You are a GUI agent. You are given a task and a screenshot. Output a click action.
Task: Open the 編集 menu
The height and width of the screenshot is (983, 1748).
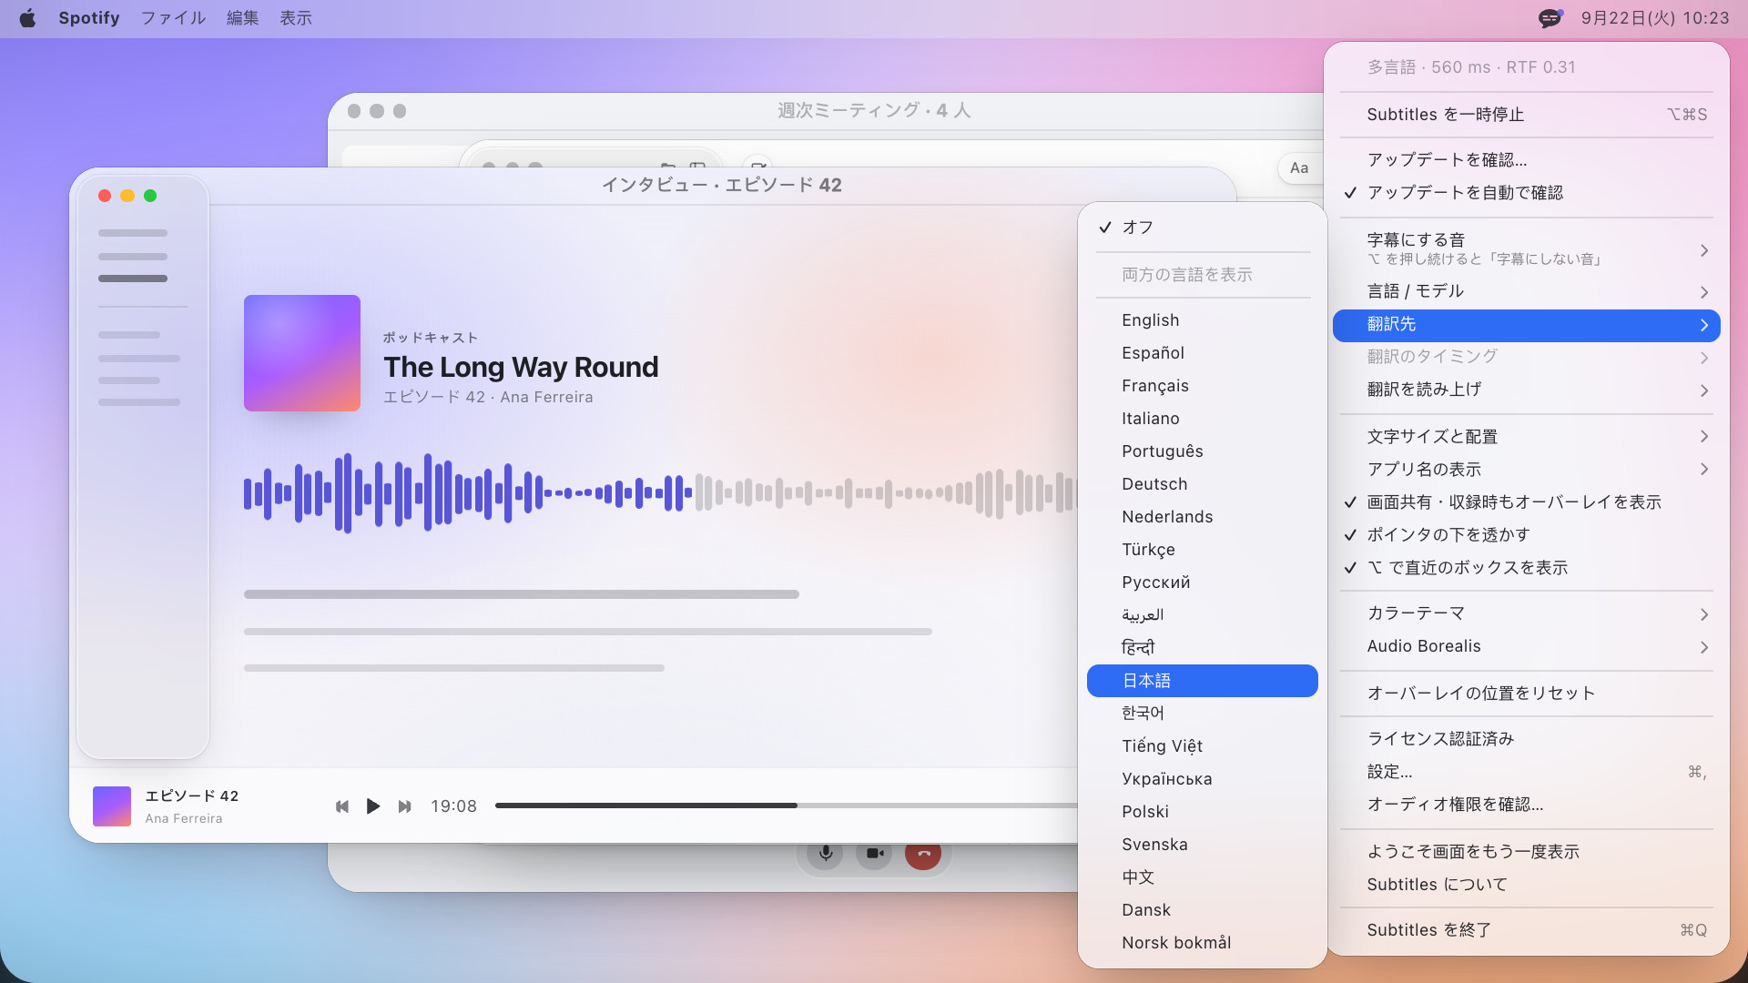pyautogui.click(x=242, y=18)
